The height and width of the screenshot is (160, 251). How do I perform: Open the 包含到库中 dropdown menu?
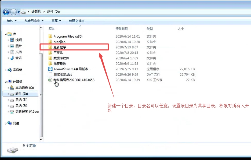point(34,21)
